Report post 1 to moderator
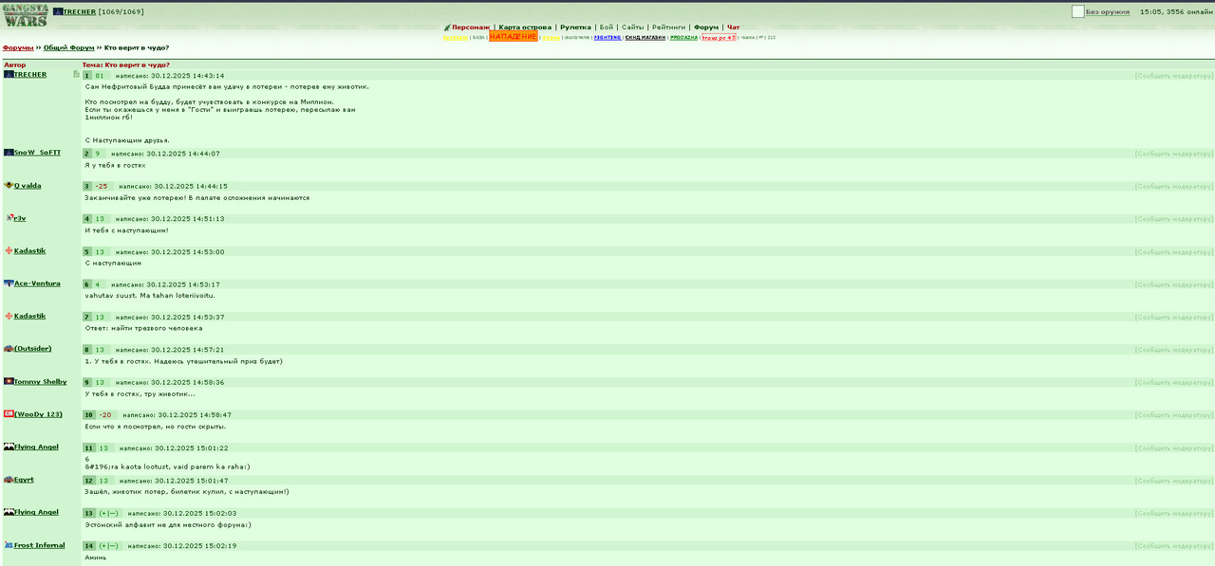The height and width of the screenshot is (566, 1215). point(1174,75)
